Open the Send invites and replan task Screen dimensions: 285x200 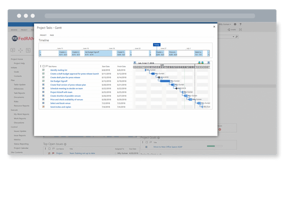click(60, 107)
